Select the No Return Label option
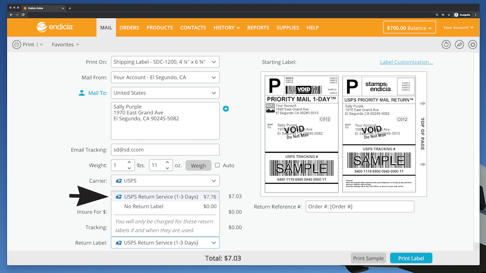This screenshot has height=273, width=486. pyautogui.click(x=166, y=206)
